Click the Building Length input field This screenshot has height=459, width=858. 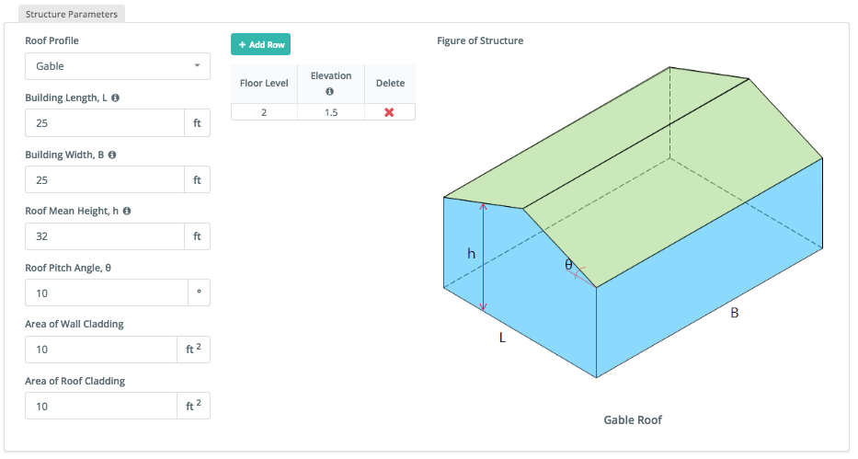coord(105,123)
